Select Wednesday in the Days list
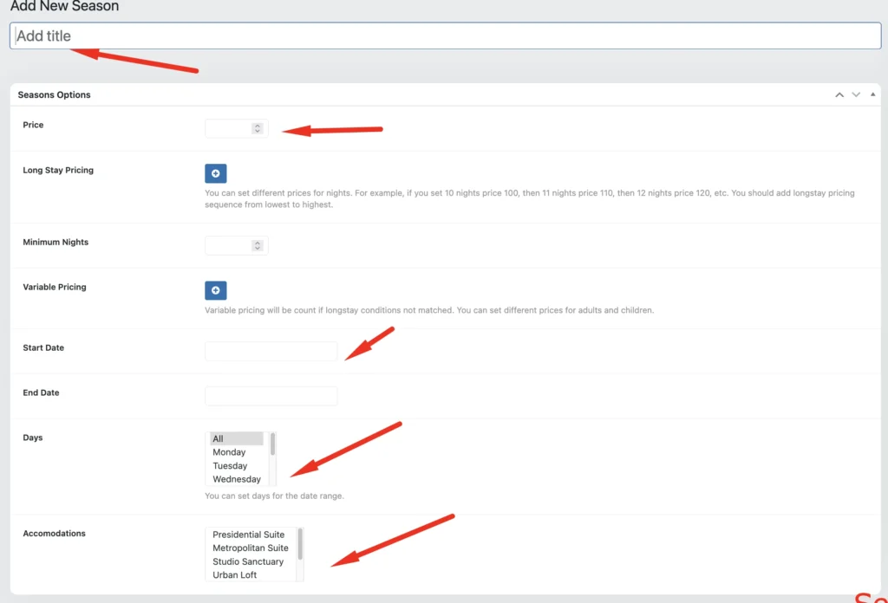This screenshot has height=603, width=888. click(x=237, y=479)
